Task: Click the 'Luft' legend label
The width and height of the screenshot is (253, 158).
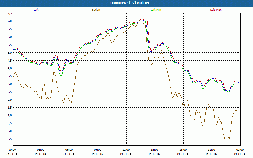Action: coord(36,10)
